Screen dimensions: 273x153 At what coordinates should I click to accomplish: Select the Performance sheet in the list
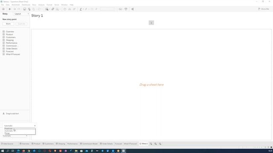pos(12,43)
